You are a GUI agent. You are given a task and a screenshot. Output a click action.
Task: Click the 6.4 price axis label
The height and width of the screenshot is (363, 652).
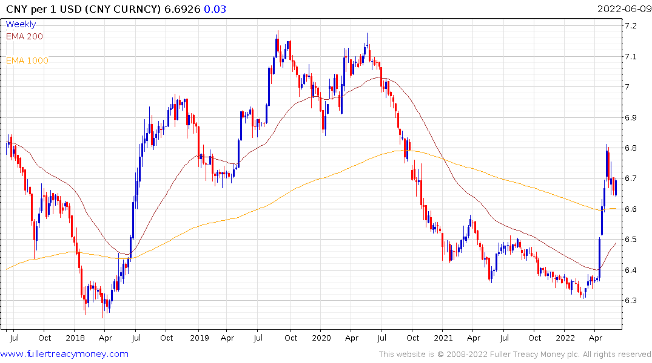click(x=630, y=270)
